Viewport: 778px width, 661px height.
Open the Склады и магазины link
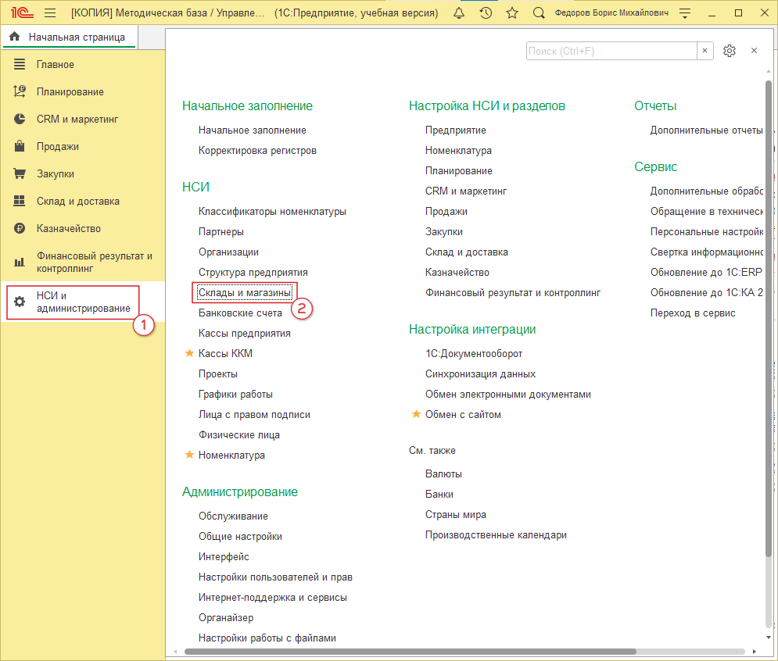click(x=245, y=292)
